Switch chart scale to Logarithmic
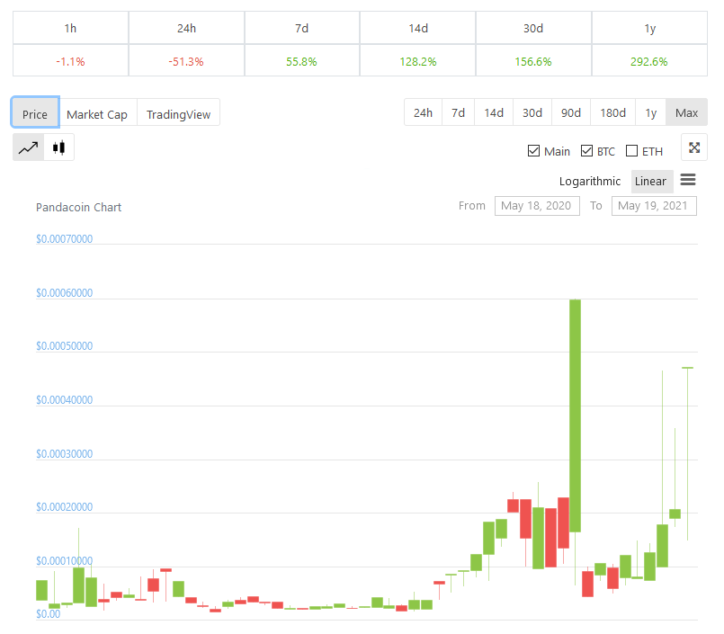Viewport: 724px width, 634px height. point(590,181)
